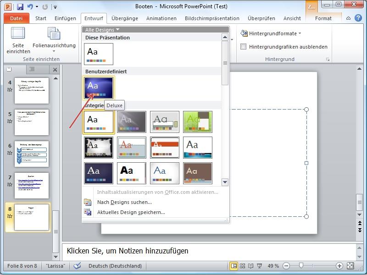Open Customize Quick Access Toolbar dropdown
Image resolution: width=367 pixels, height=275 pixels.
point(55,7)
